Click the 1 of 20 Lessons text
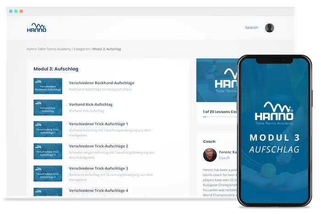321x214 pixels. pos(220,112)
